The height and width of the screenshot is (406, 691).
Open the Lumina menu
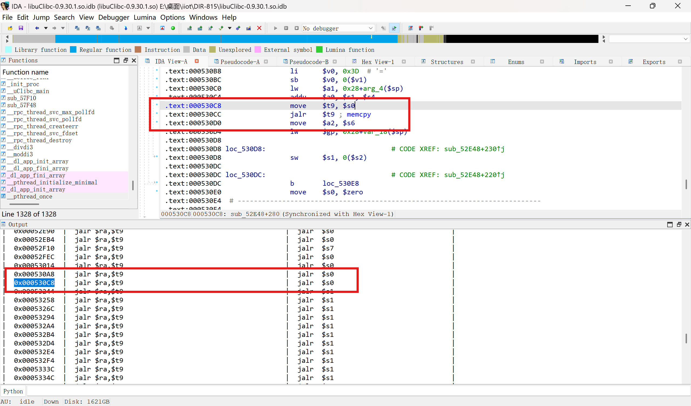tap(145, 17)
